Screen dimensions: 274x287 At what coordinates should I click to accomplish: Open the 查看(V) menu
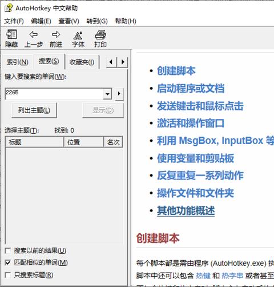point(68,21)
